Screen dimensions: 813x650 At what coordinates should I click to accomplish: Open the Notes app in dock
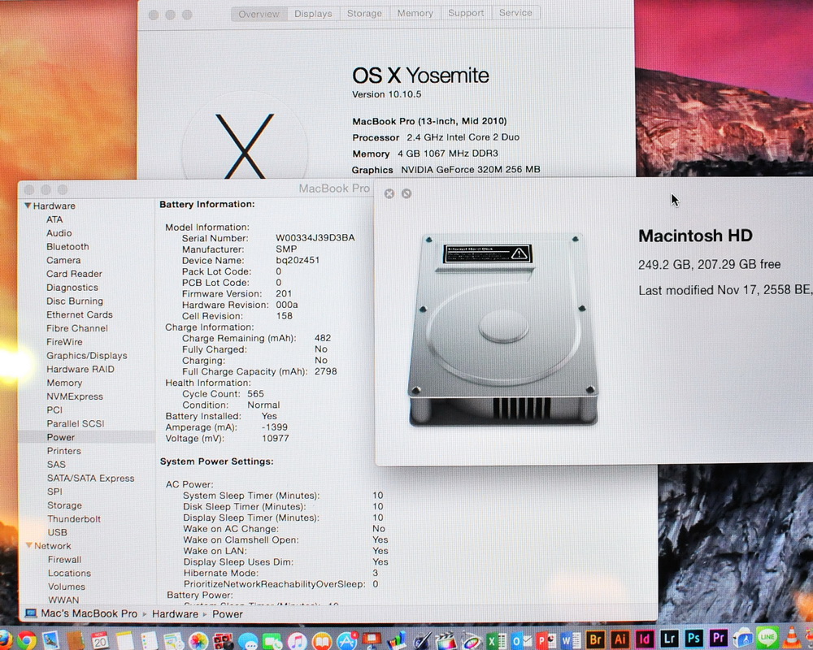[124, 640]
